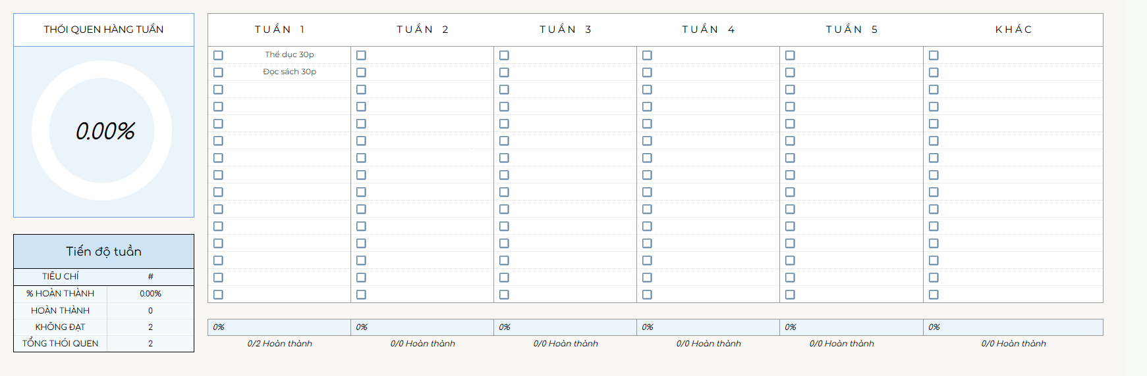Select the "KHÁC" column header

pyautogui.click(x=1013, y=30)
